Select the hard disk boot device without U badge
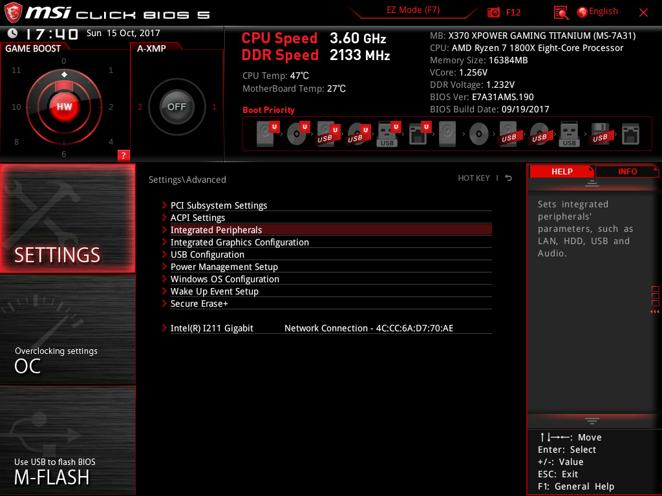The height and width of the screenshot is (496, 662). click(x=447, y=134)
